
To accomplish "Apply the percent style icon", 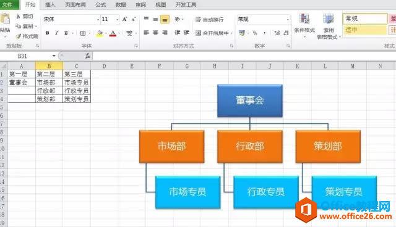I will pos(255,33).
